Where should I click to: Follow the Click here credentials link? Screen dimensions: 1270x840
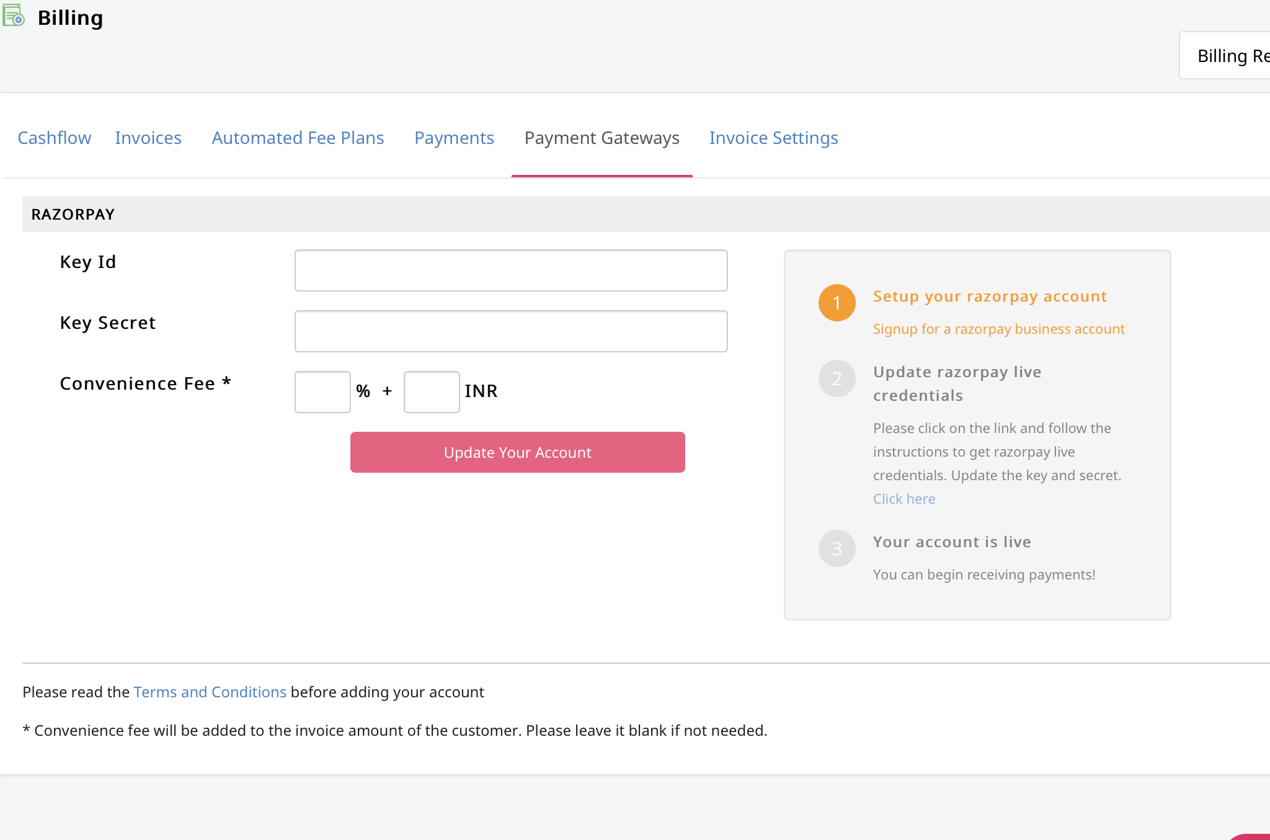click(904, 499)
